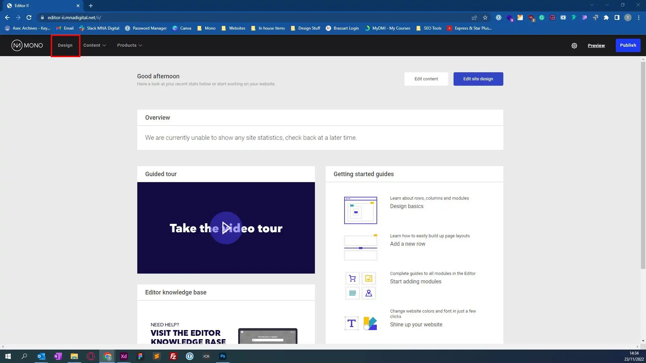Bookmark page with star icon
This screenshot has width=646, height=363.
(485, 17)
